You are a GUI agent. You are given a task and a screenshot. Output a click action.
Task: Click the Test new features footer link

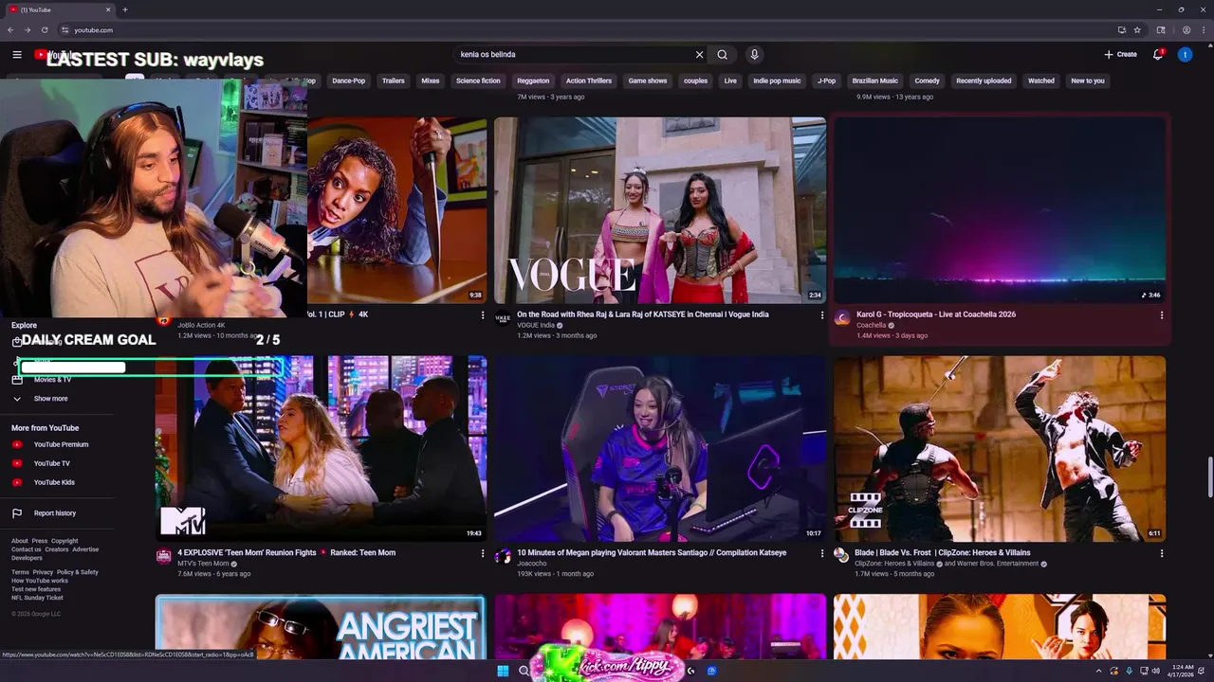(x=36, y=589)
